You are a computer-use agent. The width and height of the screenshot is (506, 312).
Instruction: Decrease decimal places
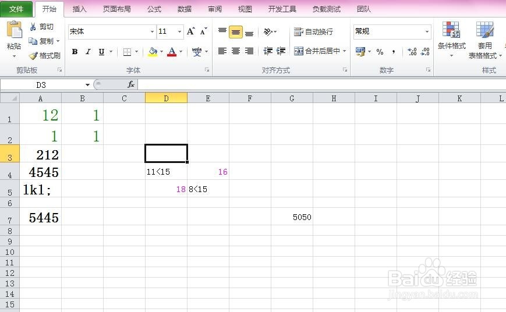click(x=425, y=52)
